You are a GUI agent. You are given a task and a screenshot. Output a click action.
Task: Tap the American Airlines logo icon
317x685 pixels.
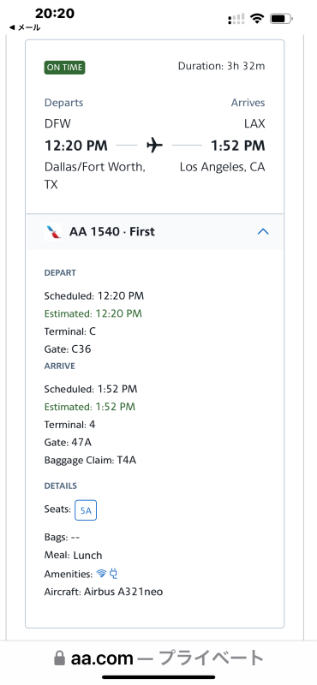point(53,232)
